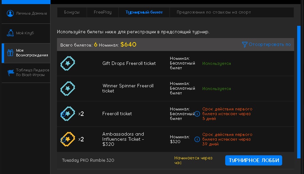Click the Winner Spinner Freeroll ticket icon
Image resolution: width=304 pixels, height=174 pixels.
68,88
